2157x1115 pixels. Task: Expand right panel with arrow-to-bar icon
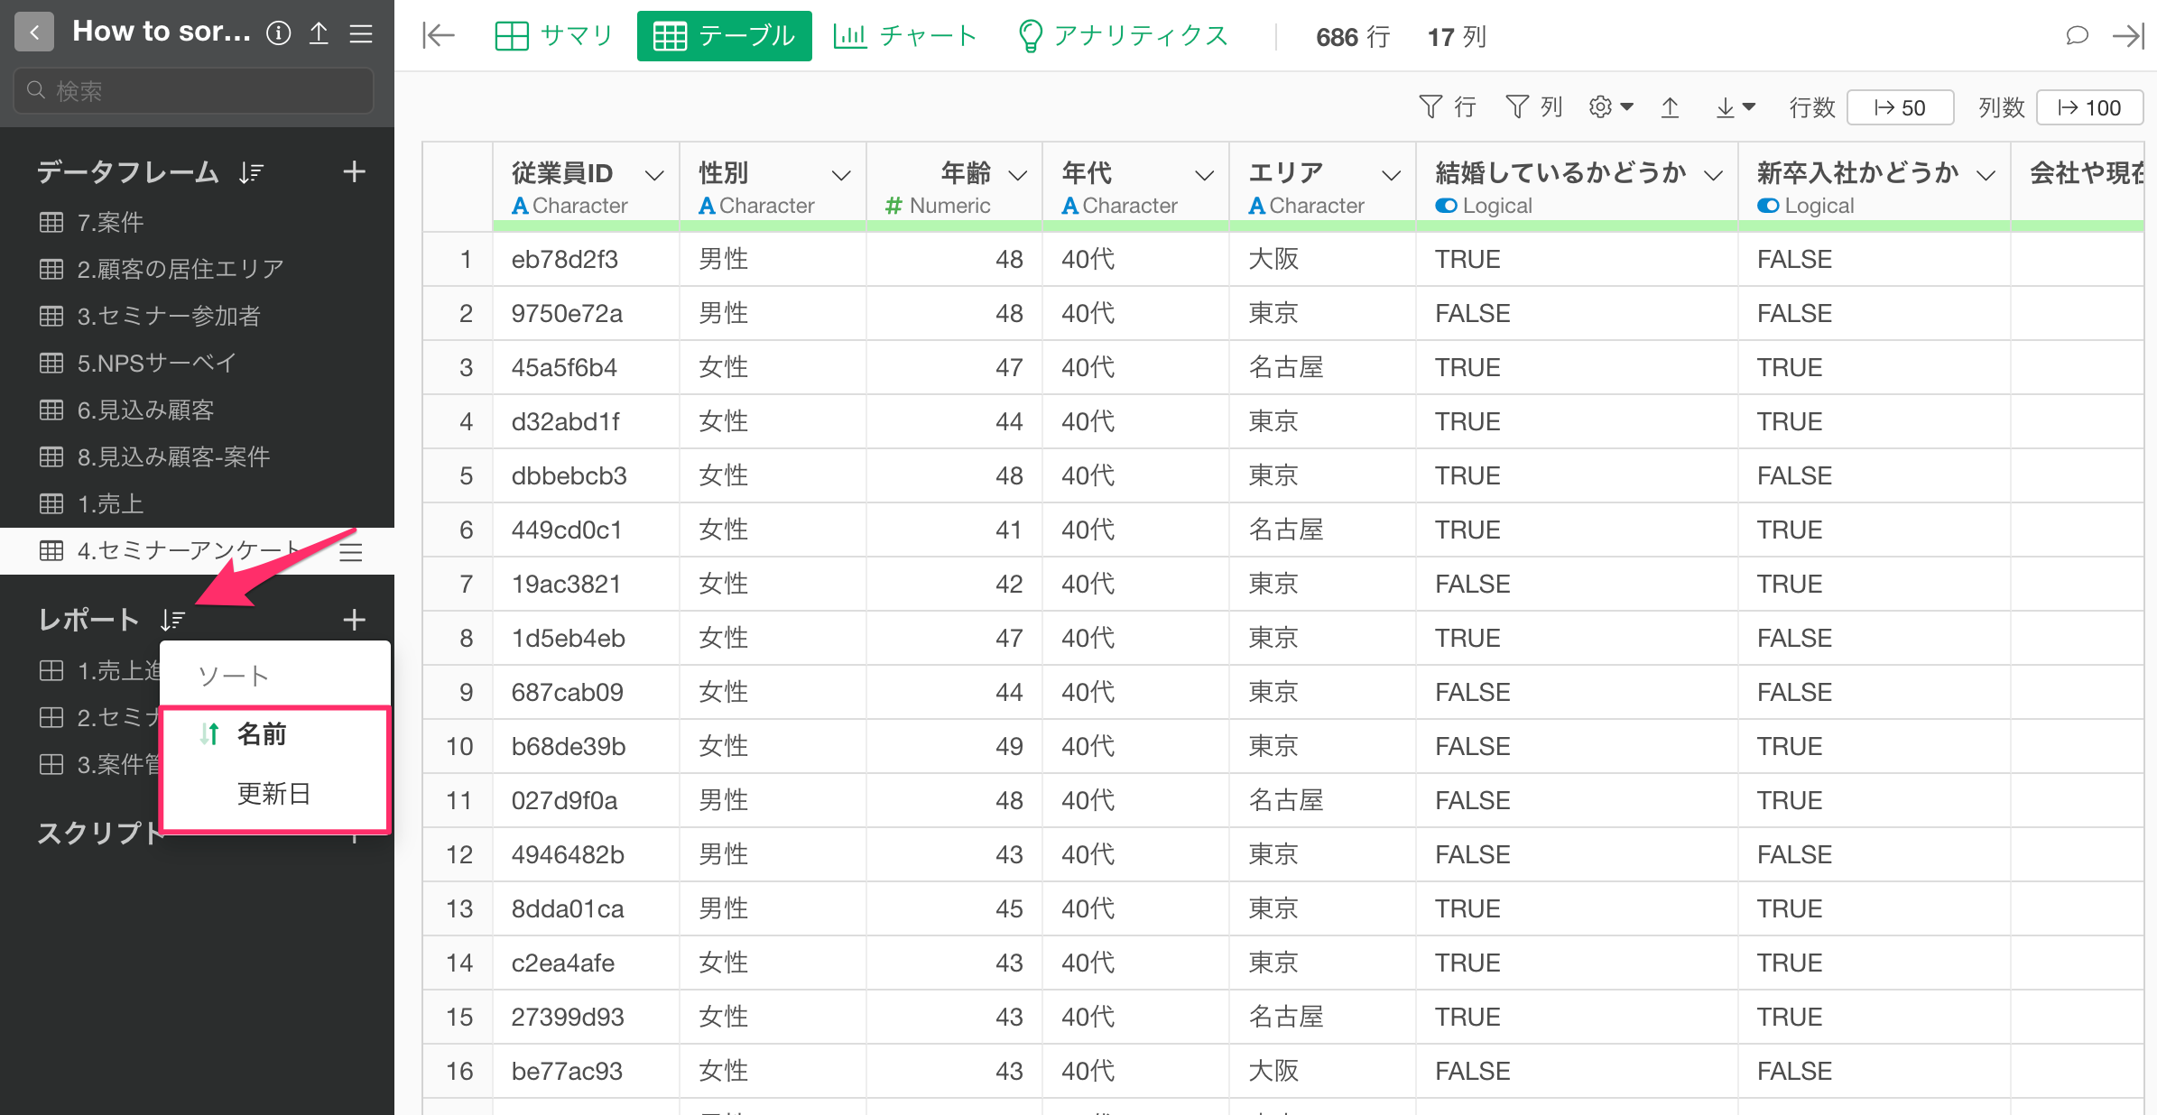pos(2128,36)
